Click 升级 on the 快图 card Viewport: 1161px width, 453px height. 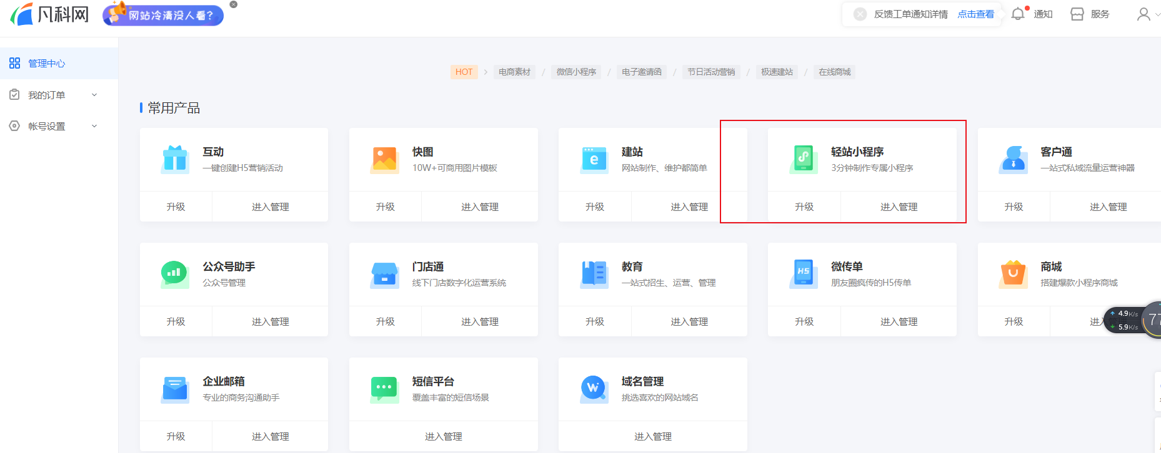pyautogui.click(x=385, y=207)
